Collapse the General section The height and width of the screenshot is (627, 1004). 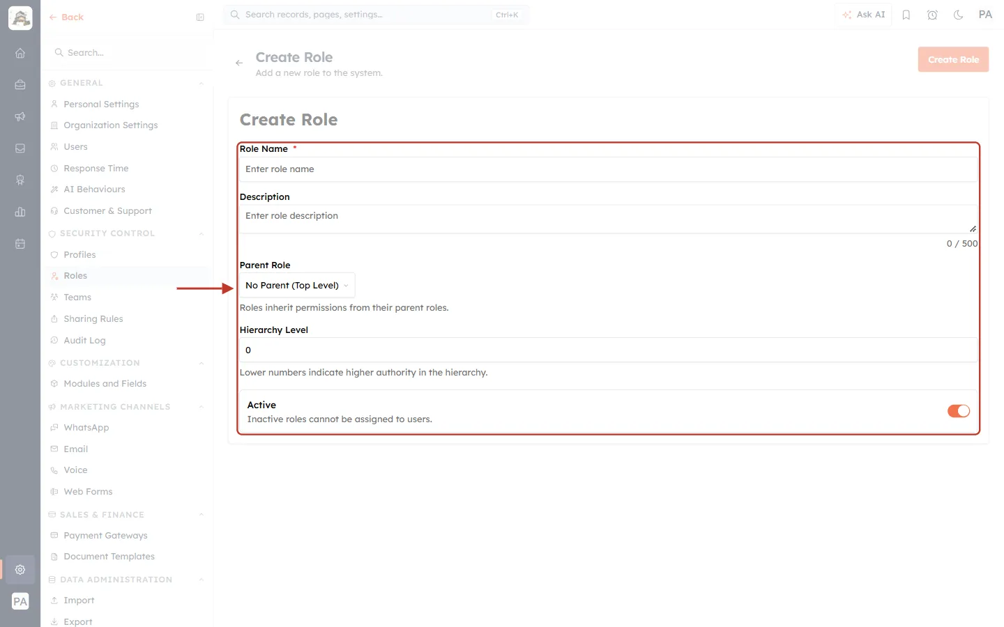coord(201,83)
